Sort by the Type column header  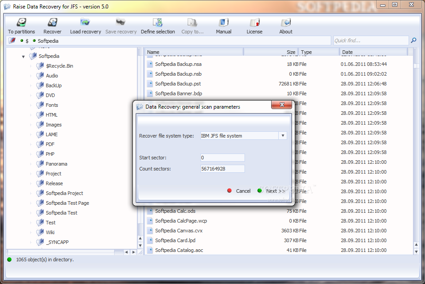(319, 52)
